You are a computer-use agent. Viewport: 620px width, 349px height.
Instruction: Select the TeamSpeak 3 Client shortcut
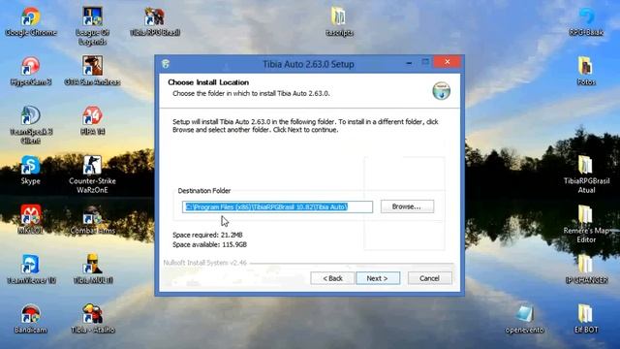(30, 124)
